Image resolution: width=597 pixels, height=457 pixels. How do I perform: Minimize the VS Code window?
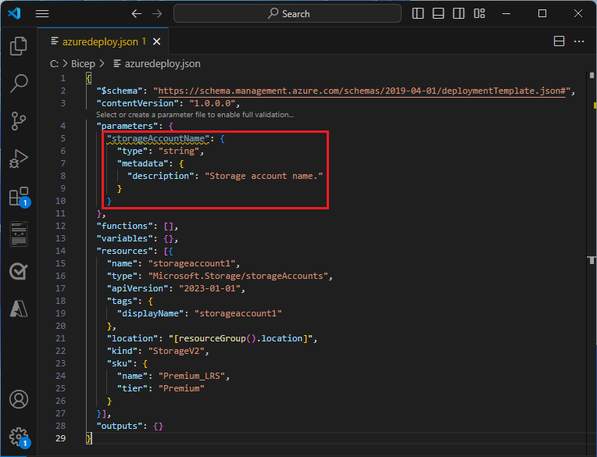[x=506, y=14]
